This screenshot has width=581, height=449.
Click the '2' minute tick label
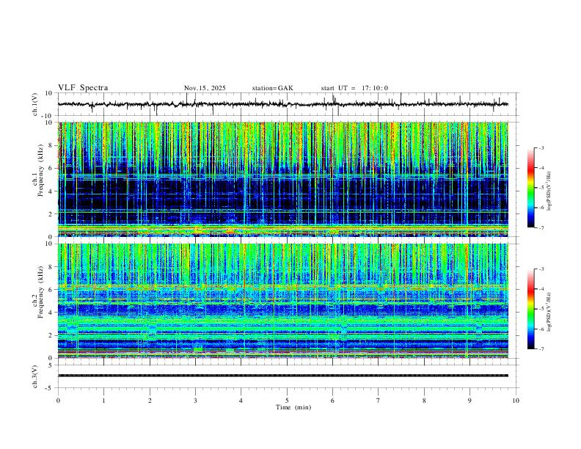(150, 401)
